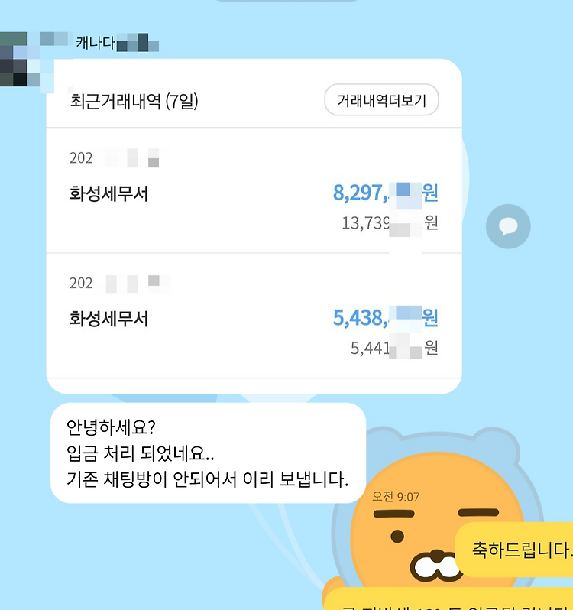Viewport: 573px width, 610px height.
Task: Select the 안녕하세요 message bubble
Action: pos(208,453)
